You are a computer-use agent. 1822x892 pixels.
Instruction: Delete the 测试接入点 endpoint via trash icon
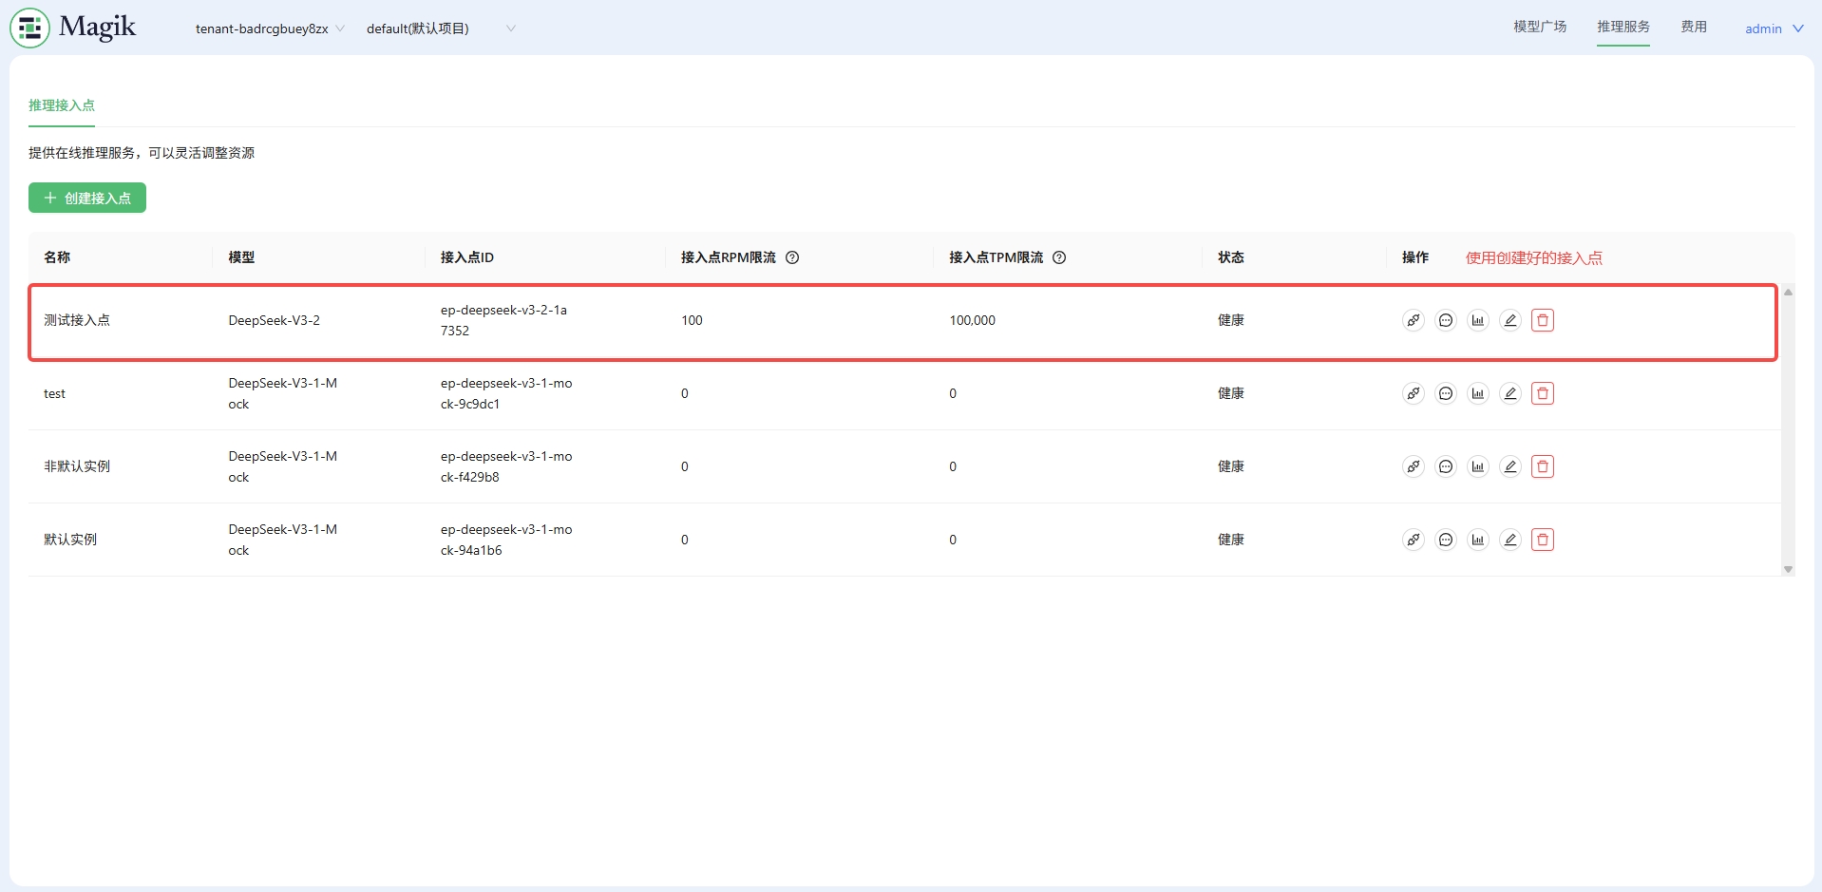(1543, 320)
